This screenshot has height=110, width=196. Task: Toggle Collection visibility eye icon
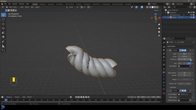tap(191, 13)
